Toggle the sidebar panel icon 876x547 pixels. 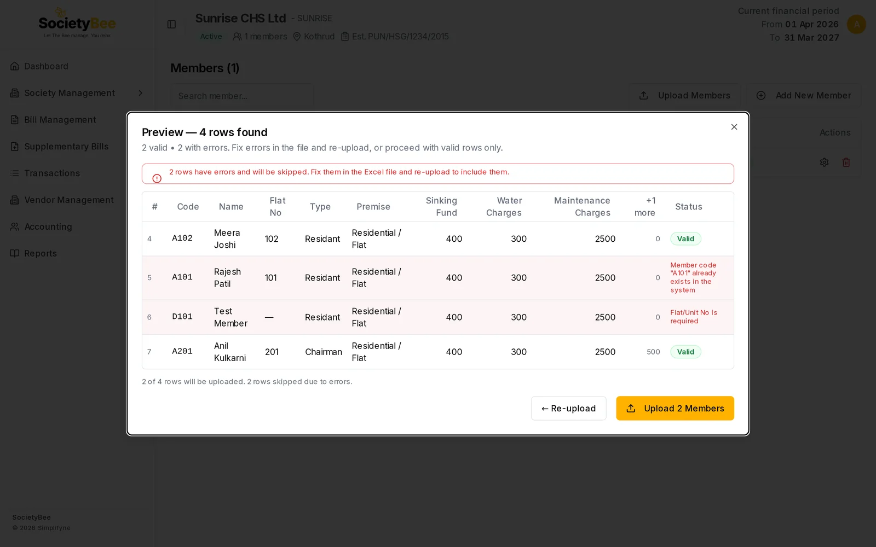tap(171, 25)
